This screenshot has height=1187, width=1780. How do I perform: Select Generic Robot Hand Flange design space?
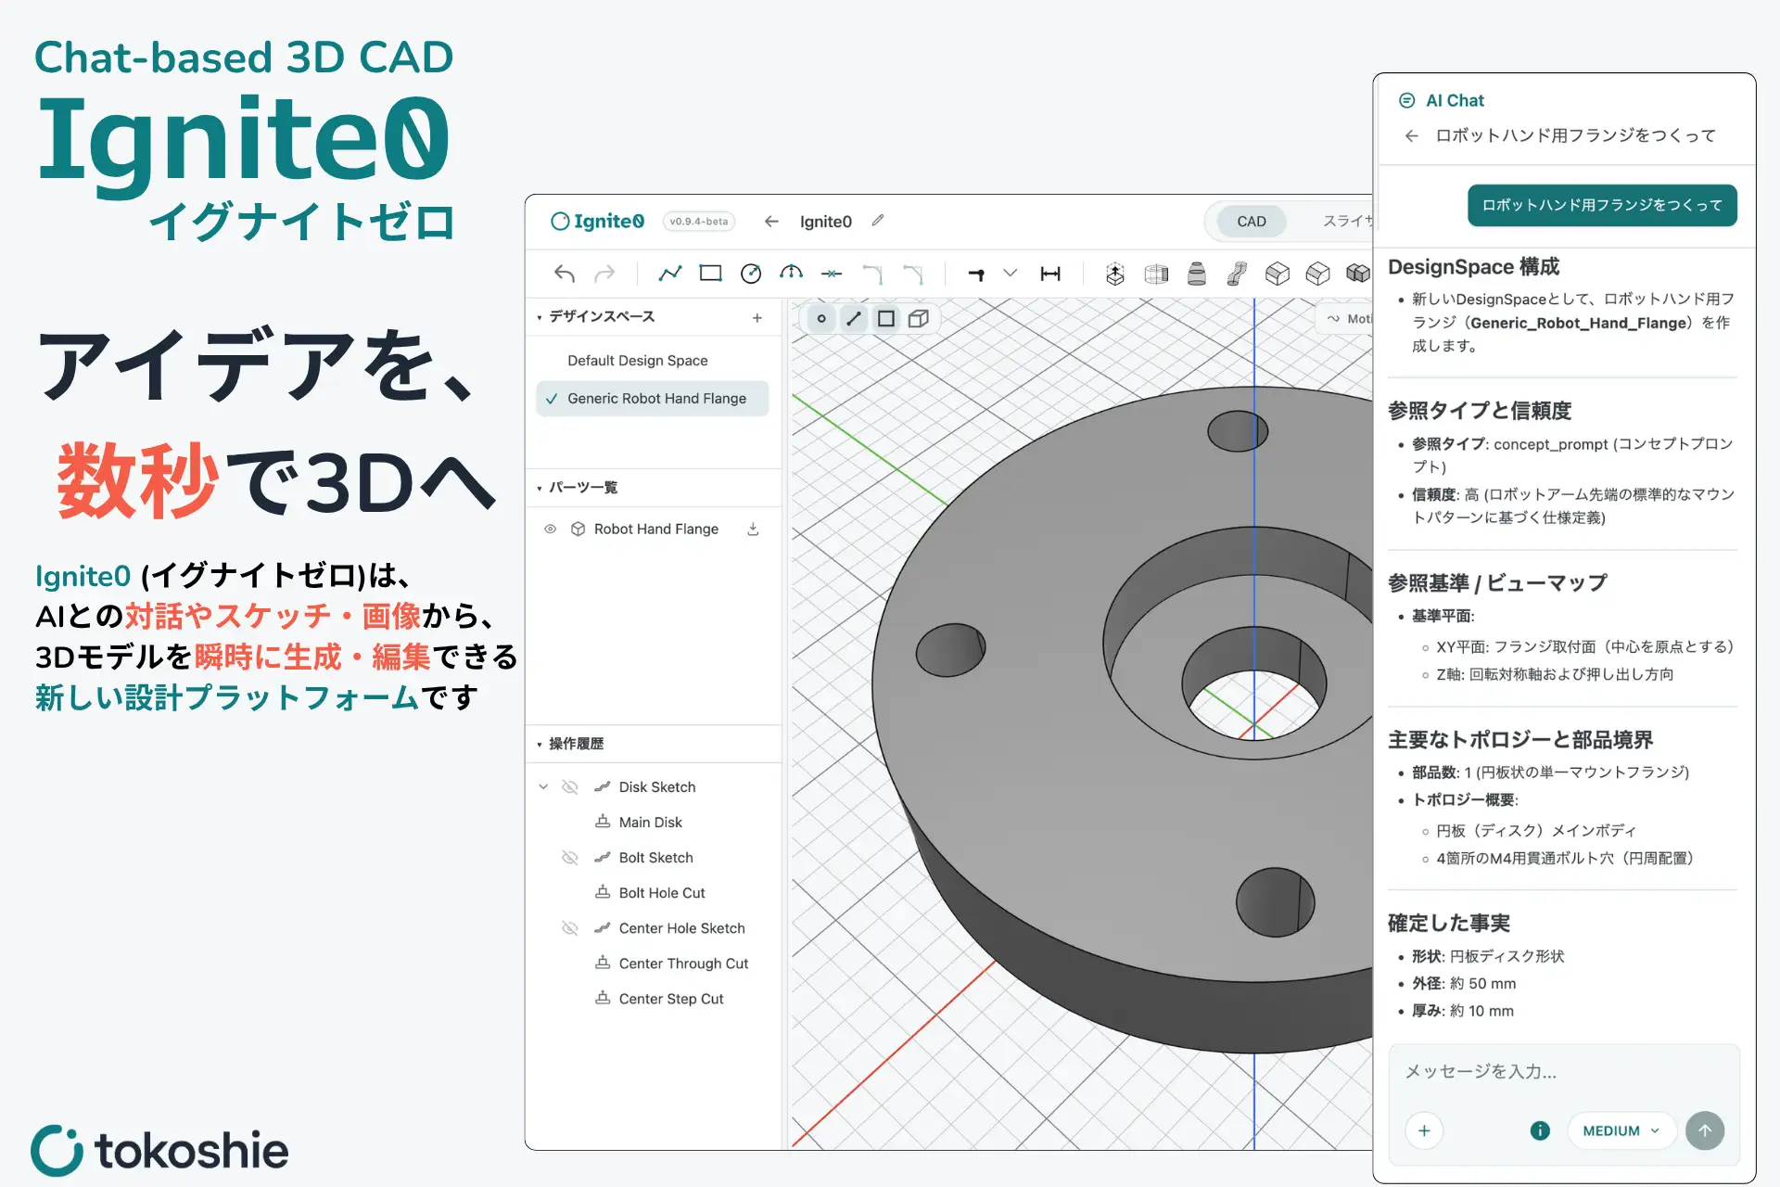653,399
